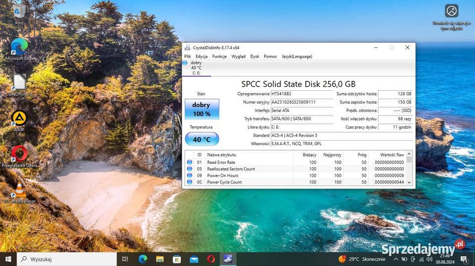Open the Windows Start menu
This screenshot has width=475, height=266.
click(x=8, y=259)
